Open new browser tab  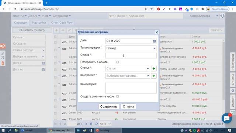47,3
